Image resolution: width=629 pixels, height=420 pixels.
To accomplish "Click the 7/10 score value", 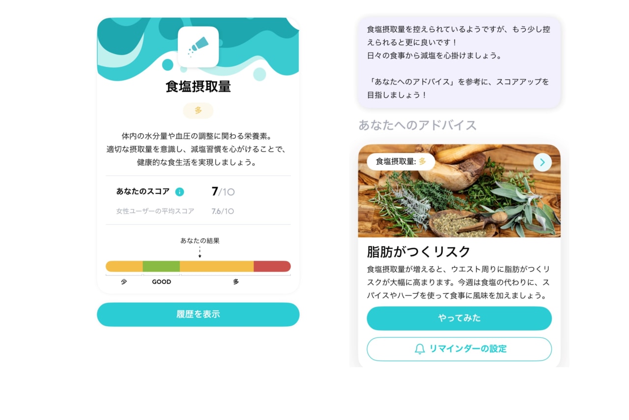I will click(x=223, y=192).
